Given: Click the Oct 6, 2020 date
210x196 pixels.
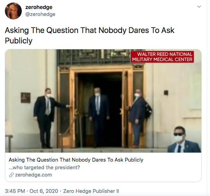Looking at the screenshot, I should tap(44, 191).
